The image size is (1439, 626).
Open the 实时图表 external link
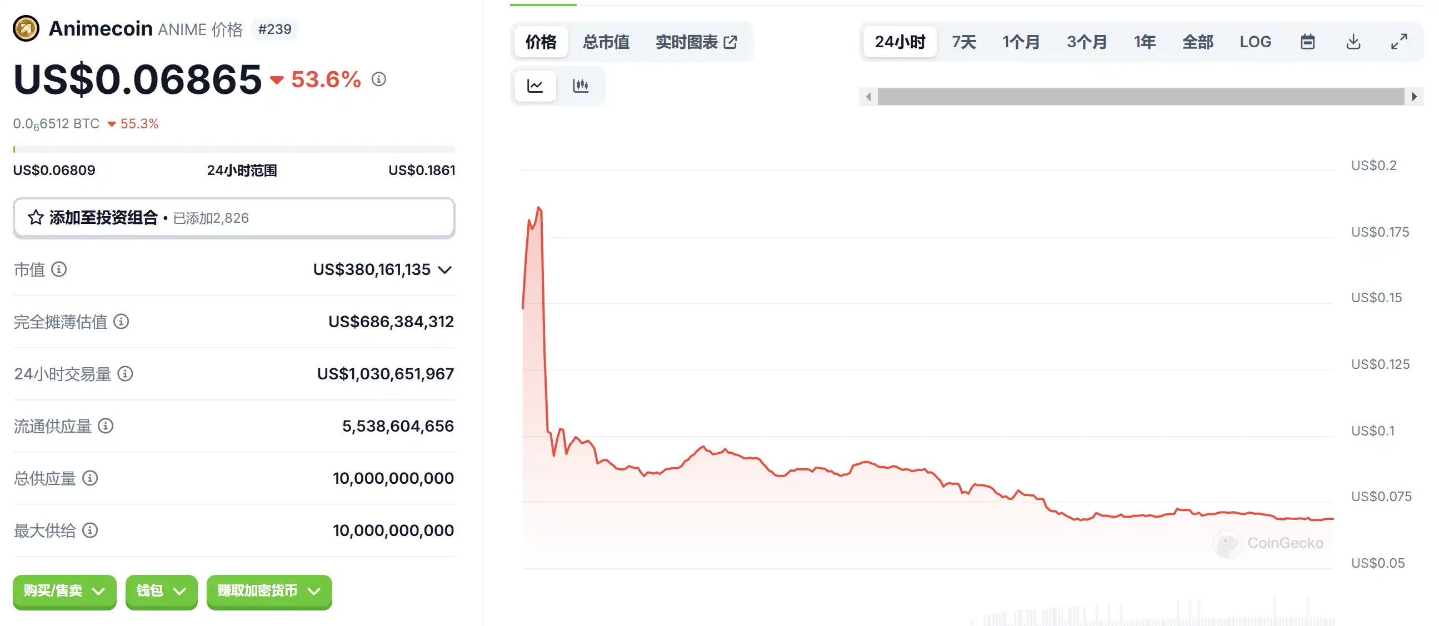click(x=696, y=42)
